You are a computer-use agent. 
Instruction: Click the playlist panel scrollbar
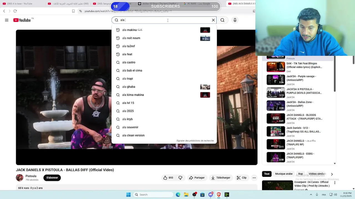click(x=335, y=74)
